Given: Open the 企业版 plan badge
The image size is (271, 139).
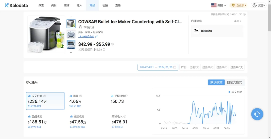Looking at the screenshot, I should coord(239,5).
